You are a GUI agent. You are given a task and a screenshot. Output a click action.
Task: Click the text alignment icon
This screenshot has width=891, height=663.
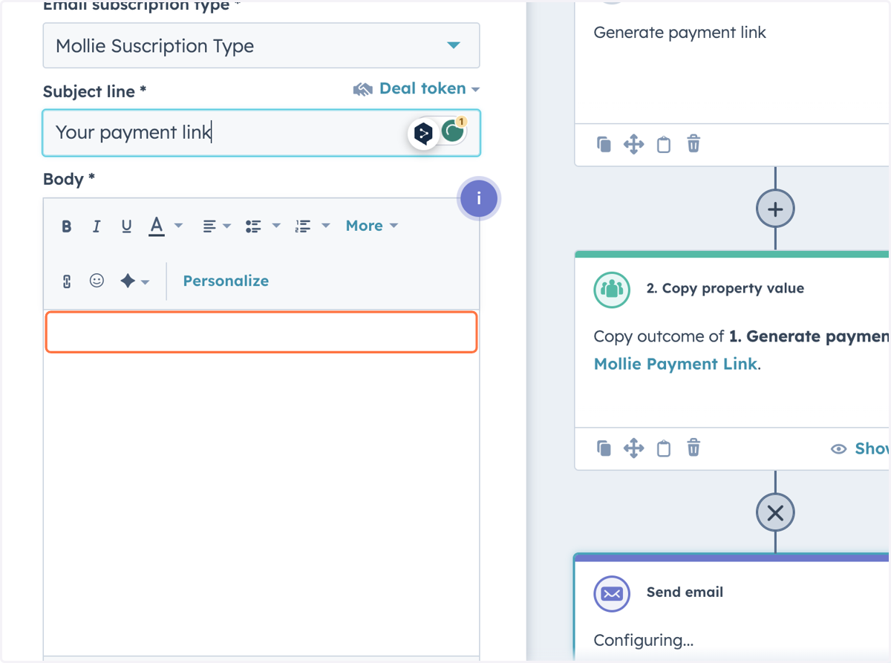pos(209,226)
